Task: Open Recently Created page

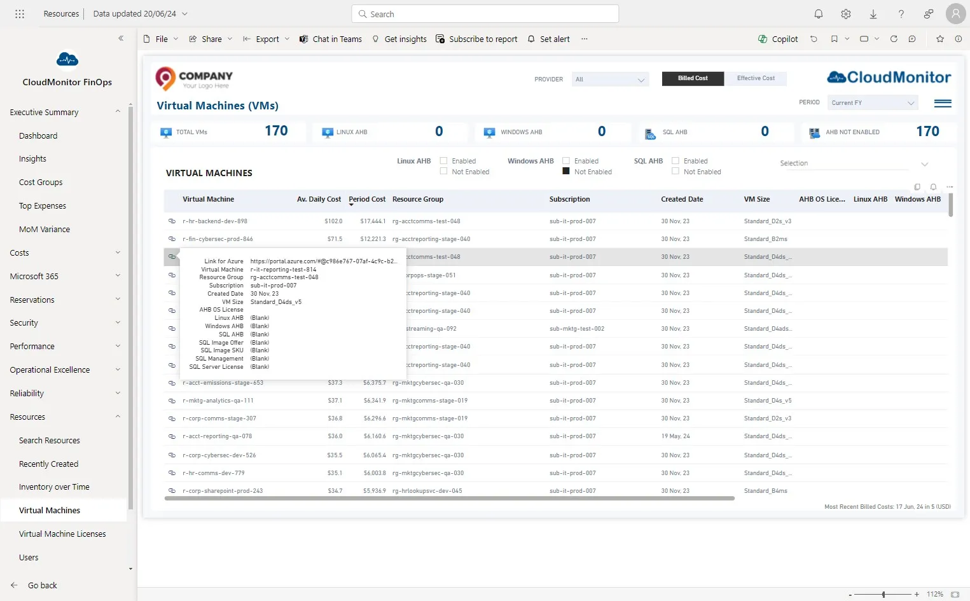Action: pyautogui.click(x=48, y=464)
